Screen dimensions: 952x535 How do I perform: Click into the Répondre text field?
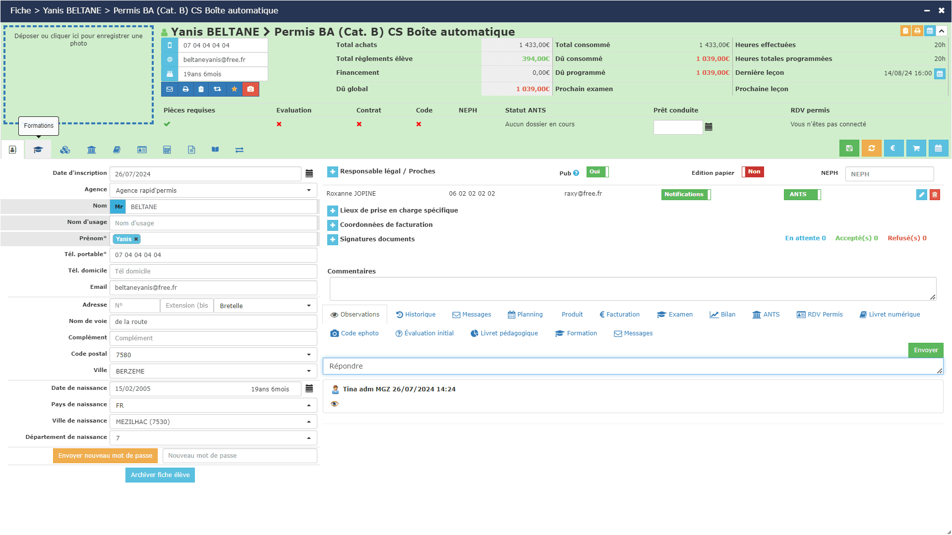(633, 366)
